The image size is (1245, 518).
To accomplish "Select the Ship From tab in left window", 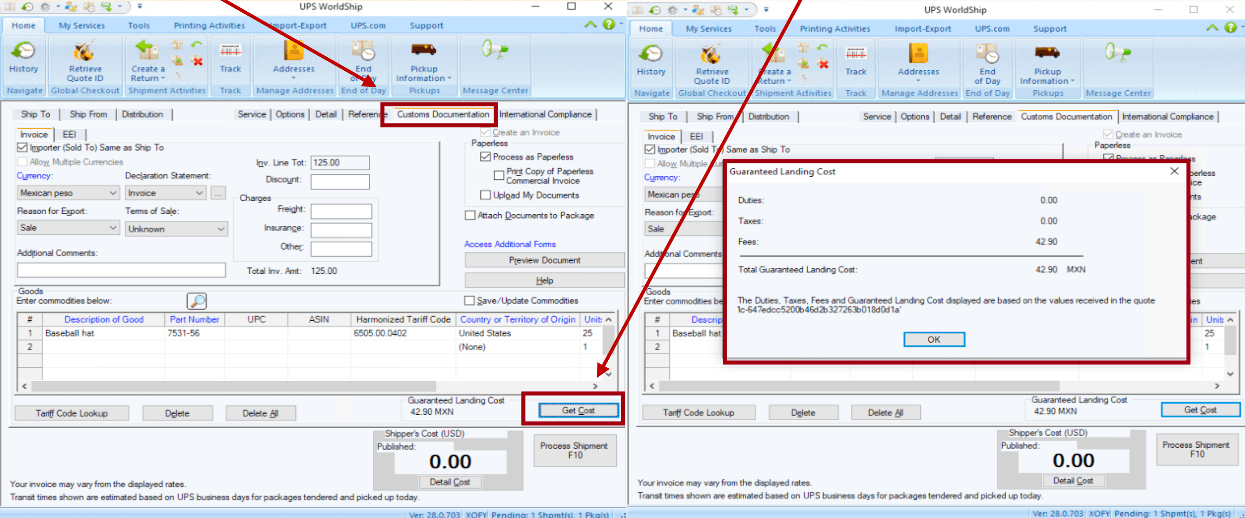I will click(89, 114).
